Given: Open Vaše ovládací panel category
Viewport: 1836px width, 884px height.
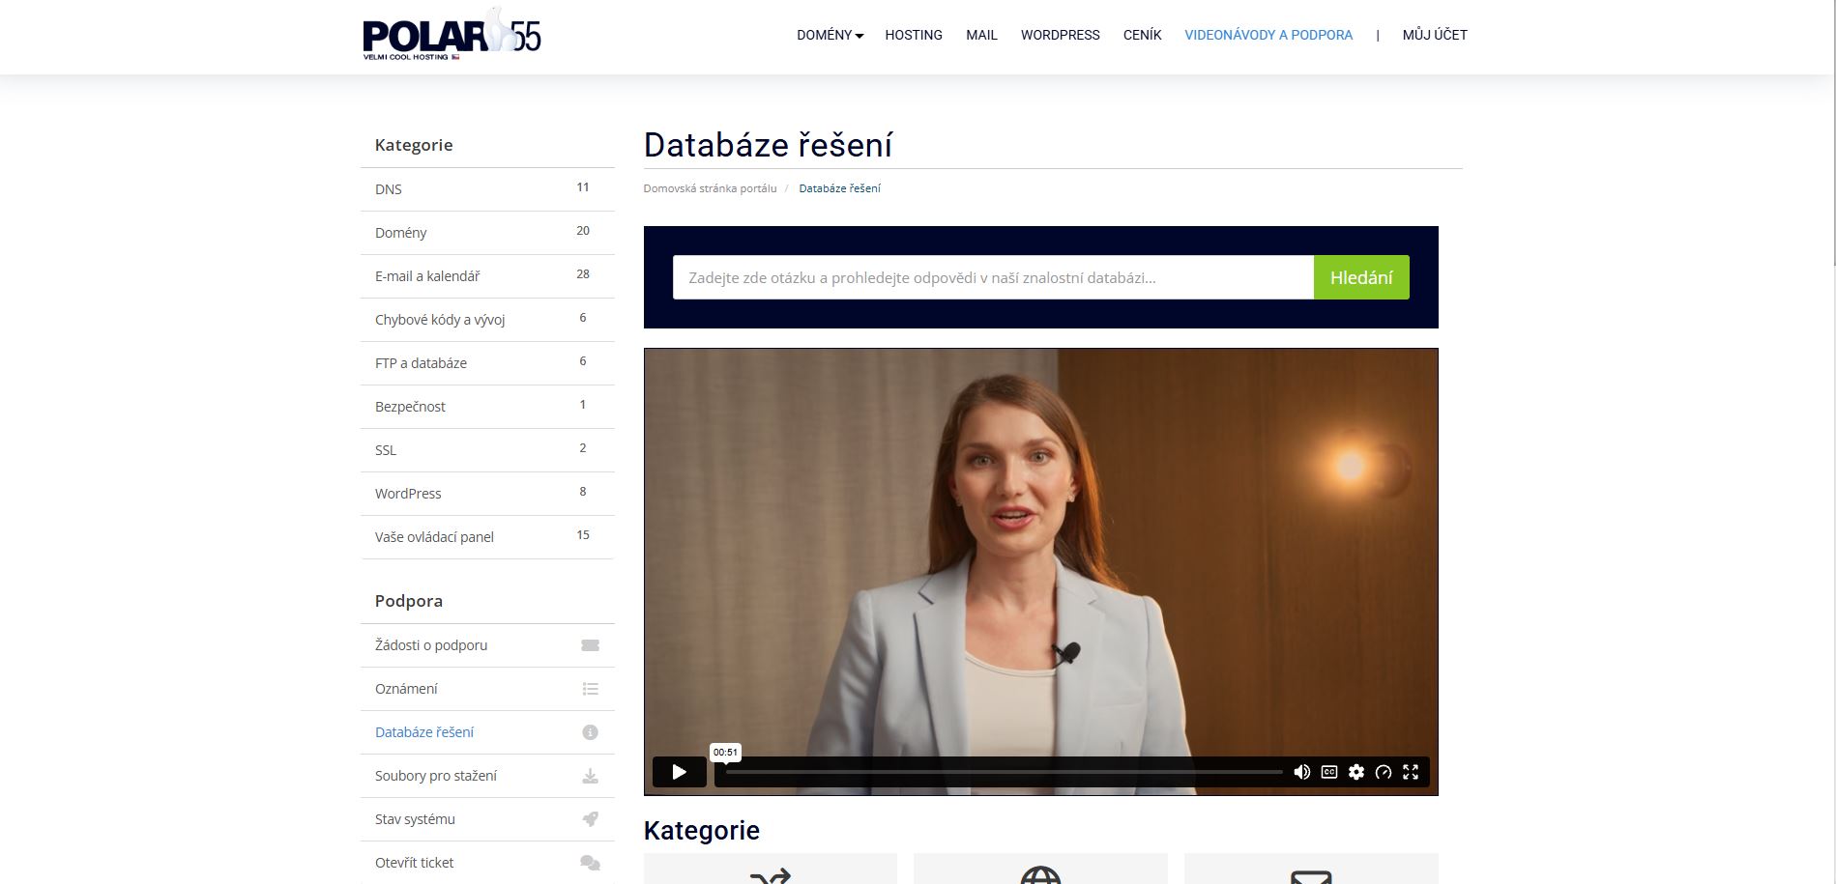Looking at the screenshot, I should [487, 537].
